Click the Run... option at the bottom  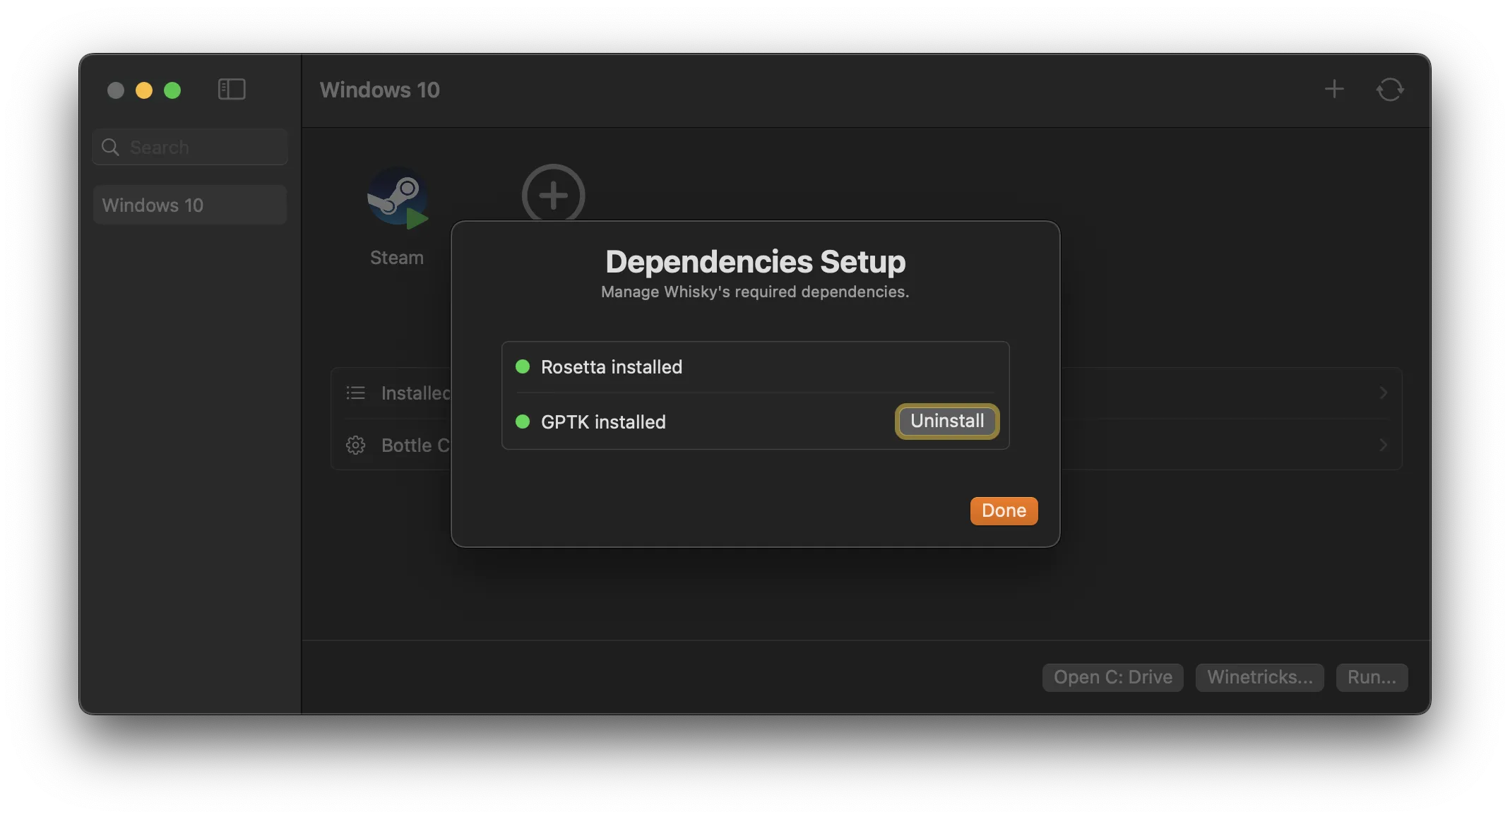(1371, 677)
